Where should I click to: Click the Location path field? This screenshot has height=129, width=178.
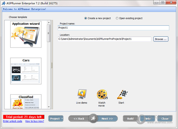(x=104, y=39)
